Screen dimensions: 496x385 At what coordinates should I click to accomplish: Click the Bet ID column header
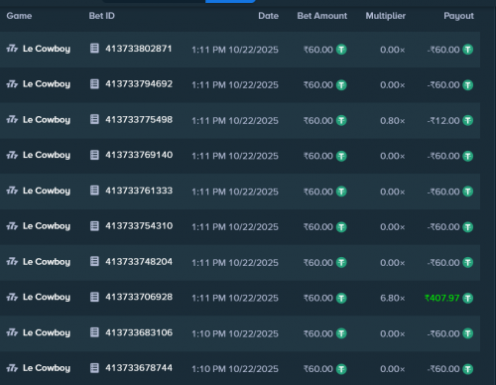click(102, 16)
